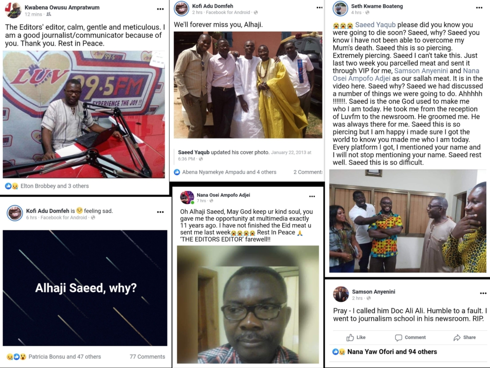Open more options on Nana Osei Ampofo Adjei post
Image resolution: width=490 pixels, height=368 pixels.
pos(312,196)
